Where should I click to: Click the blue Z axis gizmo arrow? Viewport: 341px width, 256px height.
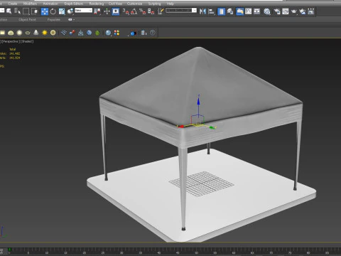click(x=198, y=101)
